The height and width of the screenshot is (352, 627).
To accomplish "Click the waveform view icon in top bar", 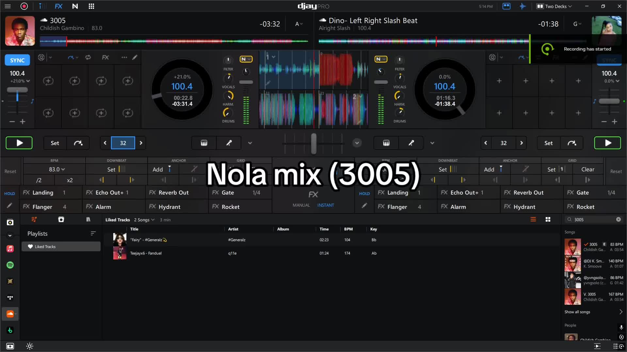I will [x=523, y=6].
